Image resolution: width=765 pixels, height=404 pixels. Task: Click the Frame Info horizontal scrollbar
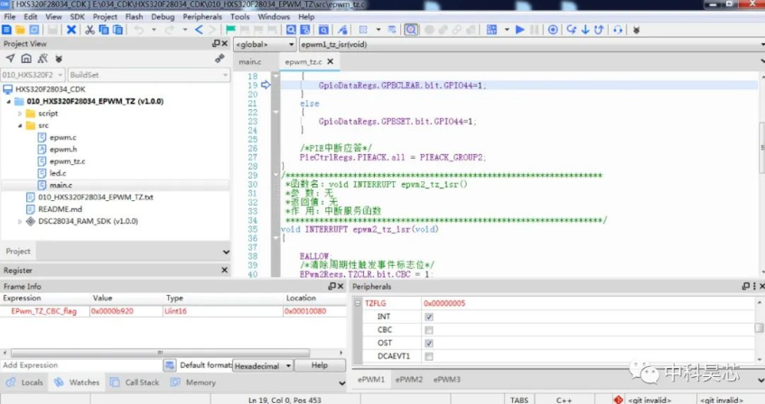pyautogui.click(x=160, y=353)
